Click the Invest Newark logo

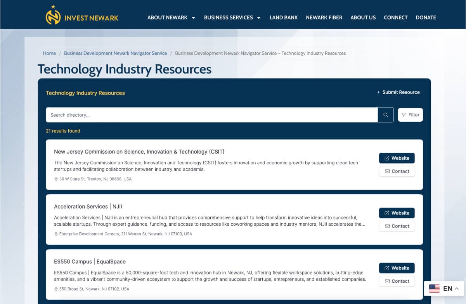pyautogui.click(x=82, y=15)
